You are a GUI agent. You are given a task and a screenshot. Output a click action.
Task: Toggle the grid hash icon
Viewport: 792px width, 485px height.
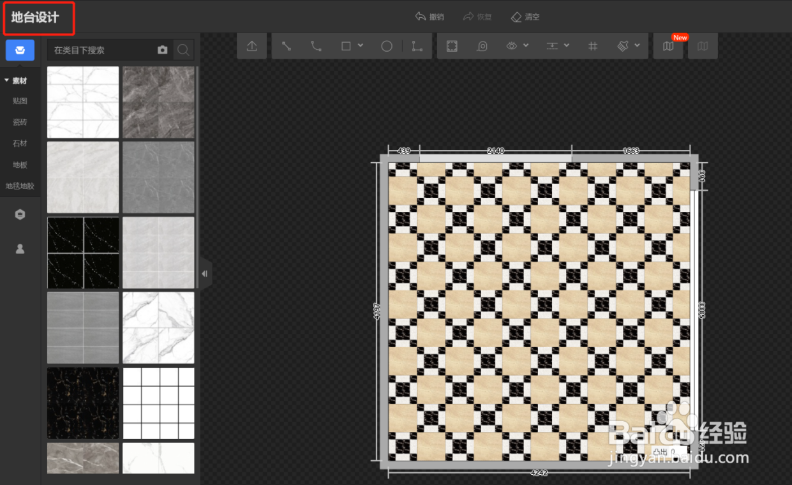pos(593,46)
